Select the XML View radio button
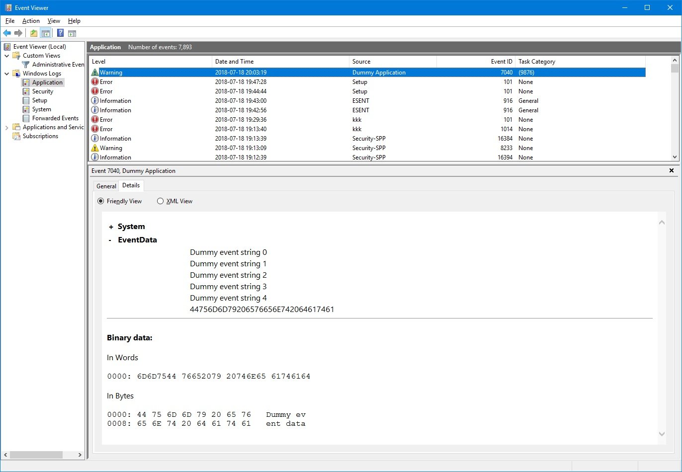 pos(160,201)
